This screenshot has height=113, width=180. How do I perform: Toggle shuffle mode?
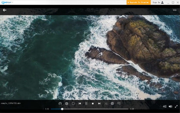tap(106, 104)
